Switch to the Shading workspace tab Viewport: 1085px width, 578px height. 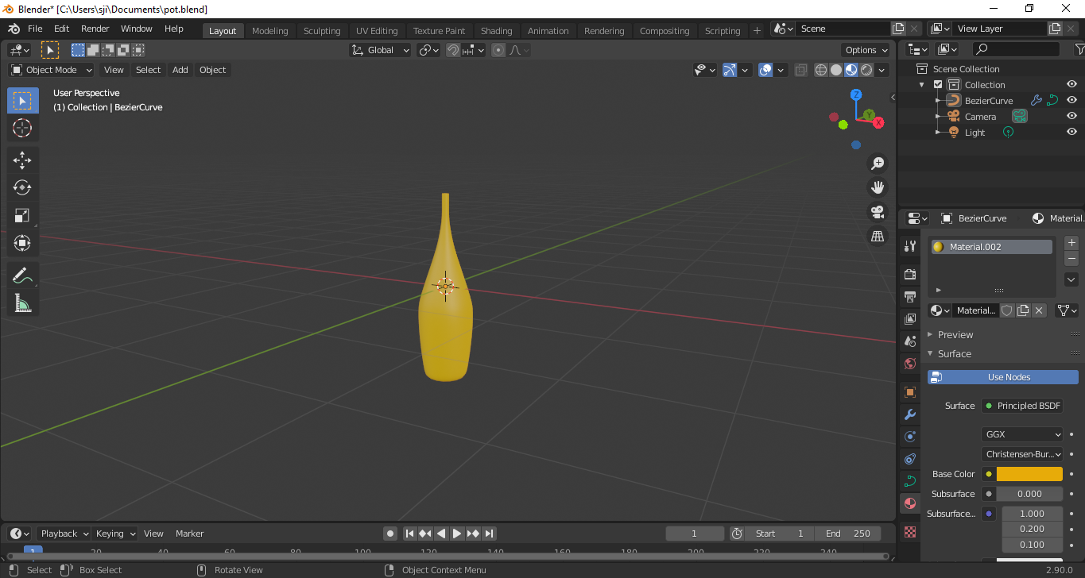[x=496, y=30]
